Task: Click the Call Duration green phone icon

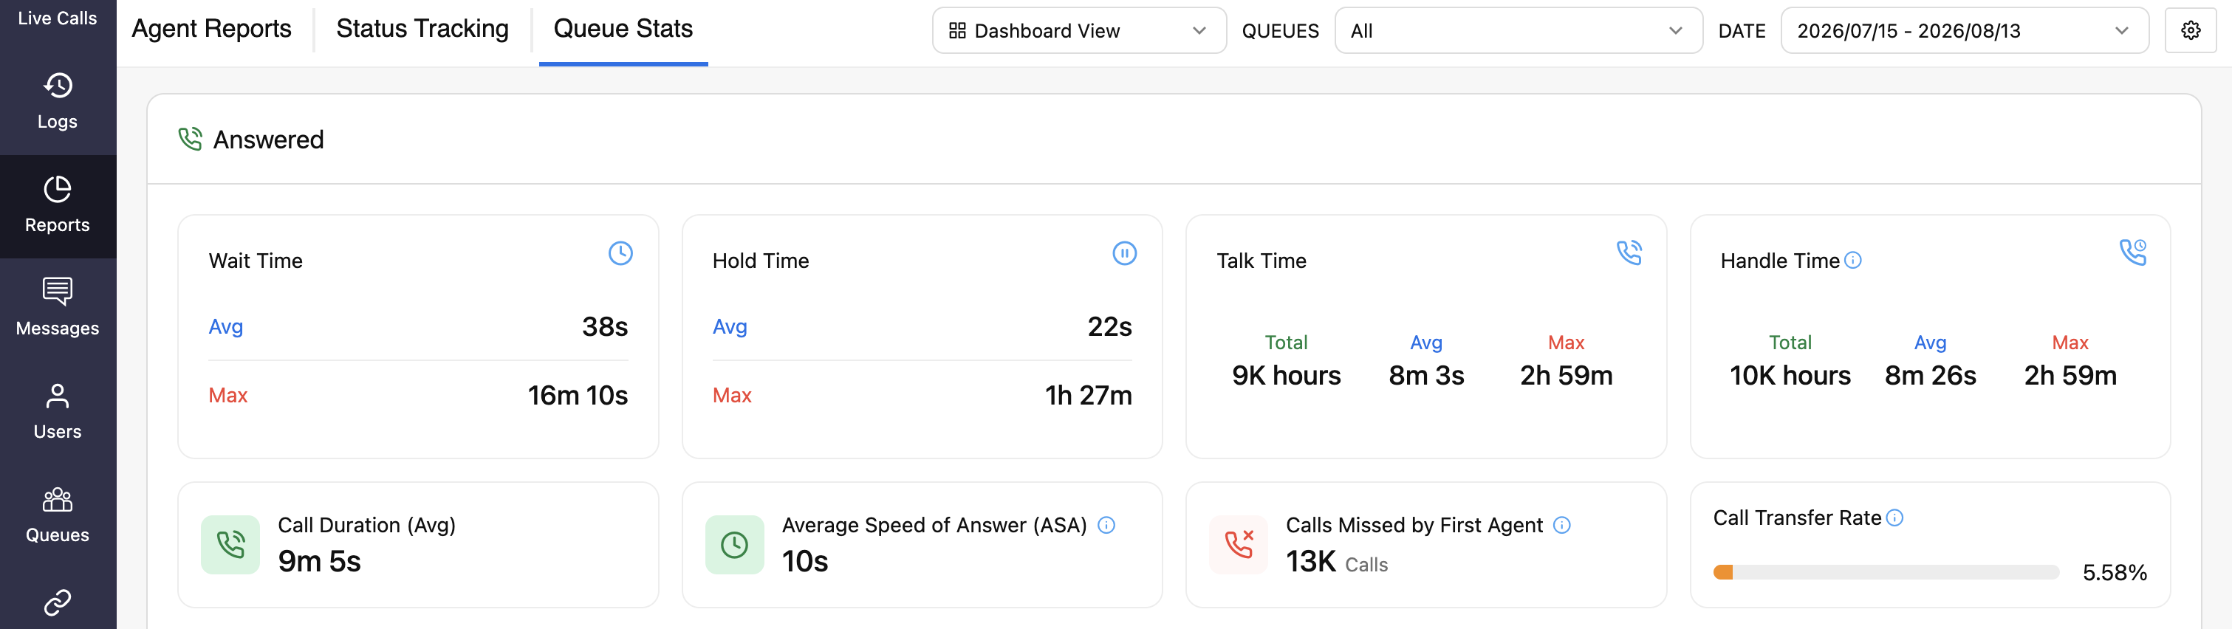Action: click(230, 544)
